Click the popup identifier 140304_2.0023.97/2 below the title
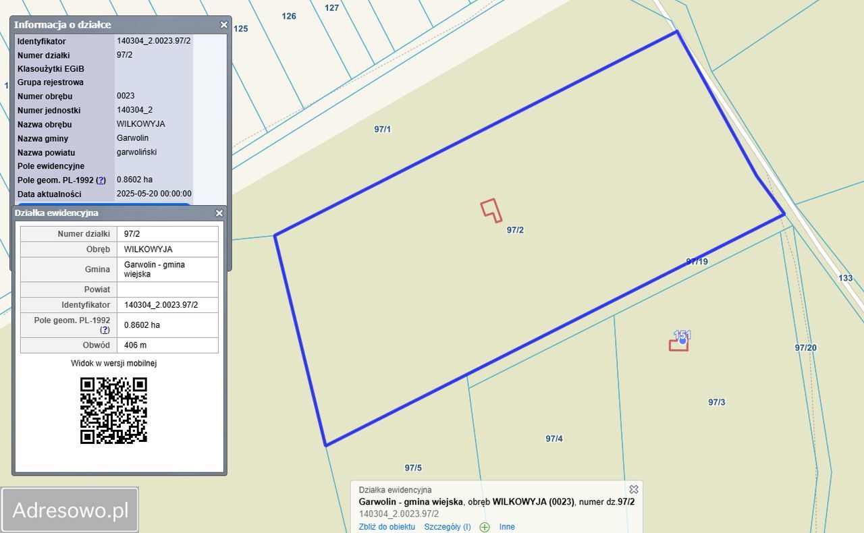 [399, 513]
